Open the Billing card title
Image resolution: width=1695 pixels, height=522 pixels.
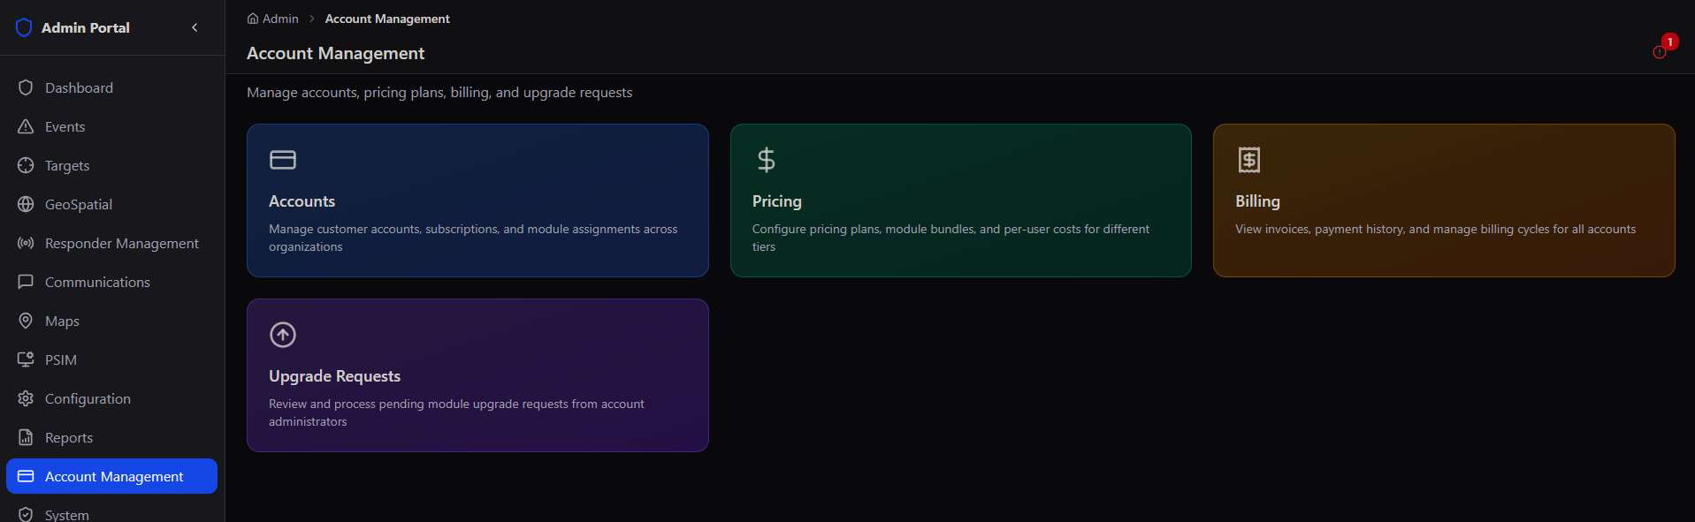(1257, 201)
